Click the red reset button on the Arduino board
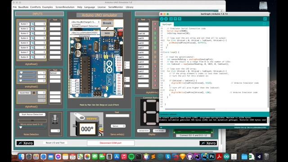288x162 pixels. coord(120,34)
